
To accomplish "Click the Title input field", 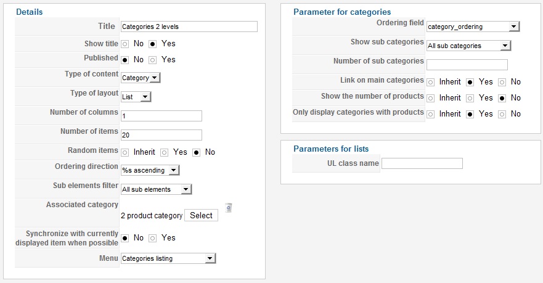I will [189, 27].
